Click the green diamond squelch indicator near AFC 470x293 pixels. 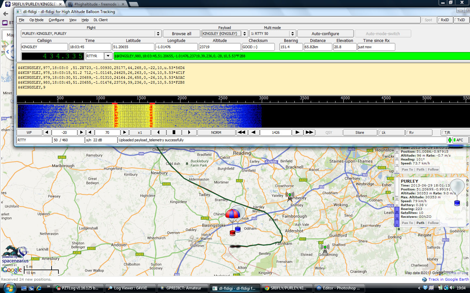pyautogui.click(x=450, y=140)
